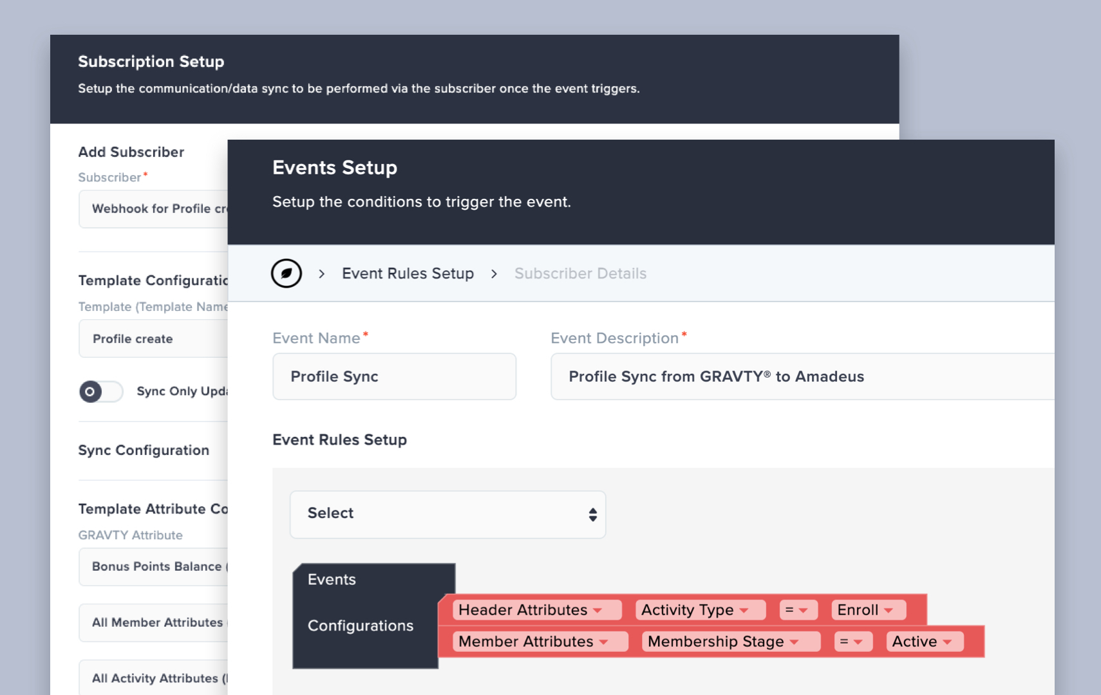Click the GRAVTY Attribute label

[130, 535]
